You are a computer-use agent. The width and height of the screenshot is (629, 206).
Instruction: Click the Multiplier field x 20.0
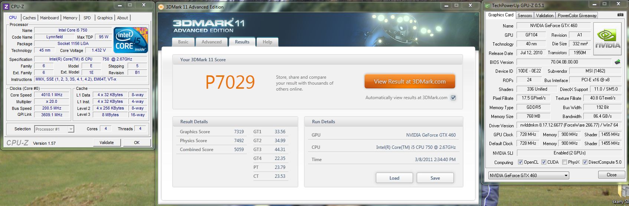click(x=52, y=101)
